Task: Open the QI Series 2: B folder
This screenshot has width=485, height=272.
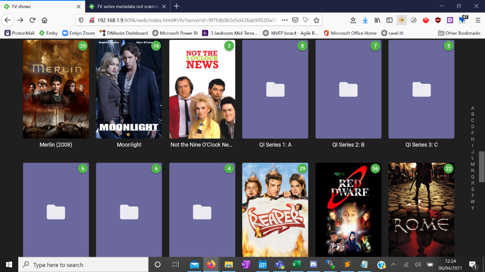Action: click(348, 89)
